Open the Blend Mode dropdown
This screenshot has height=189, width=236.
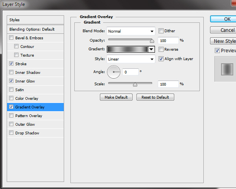coord(131,31)
